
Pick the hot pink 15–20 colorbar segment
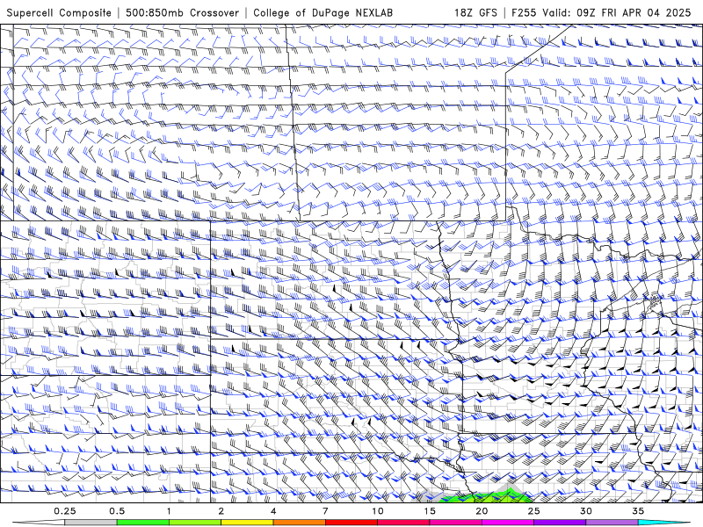pos(455,523)
